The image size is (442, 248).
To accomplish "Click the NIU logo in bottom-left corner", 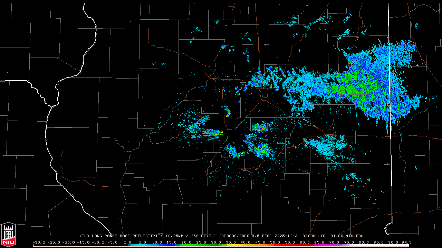I will pos(8,235).
